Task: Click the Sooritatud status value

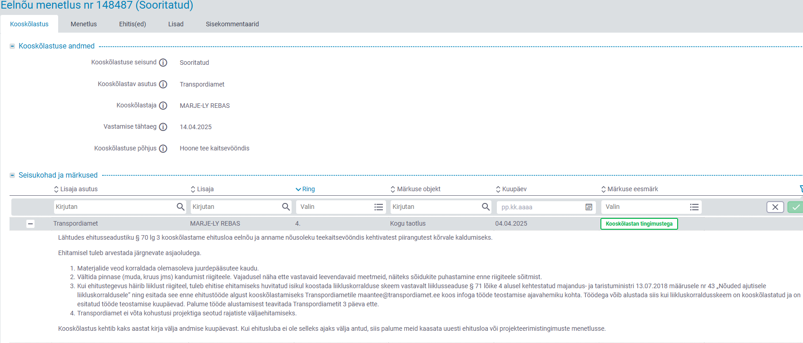Action: (x=194, y=63)
